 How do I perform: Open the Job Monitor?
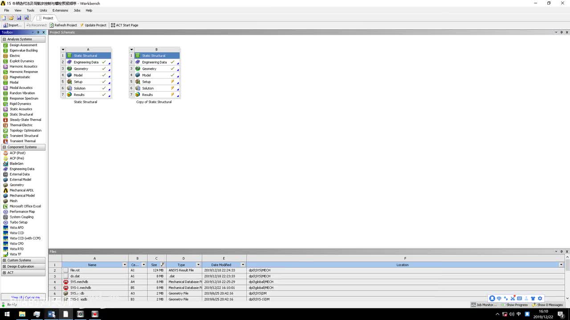(x=484, y=305)
